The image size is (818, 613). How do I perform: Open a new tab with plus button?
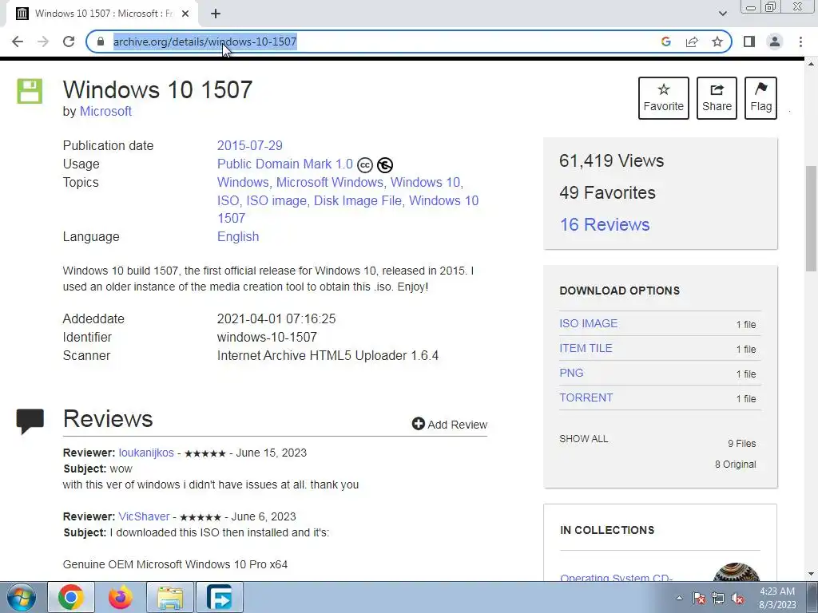coord(216,14)
